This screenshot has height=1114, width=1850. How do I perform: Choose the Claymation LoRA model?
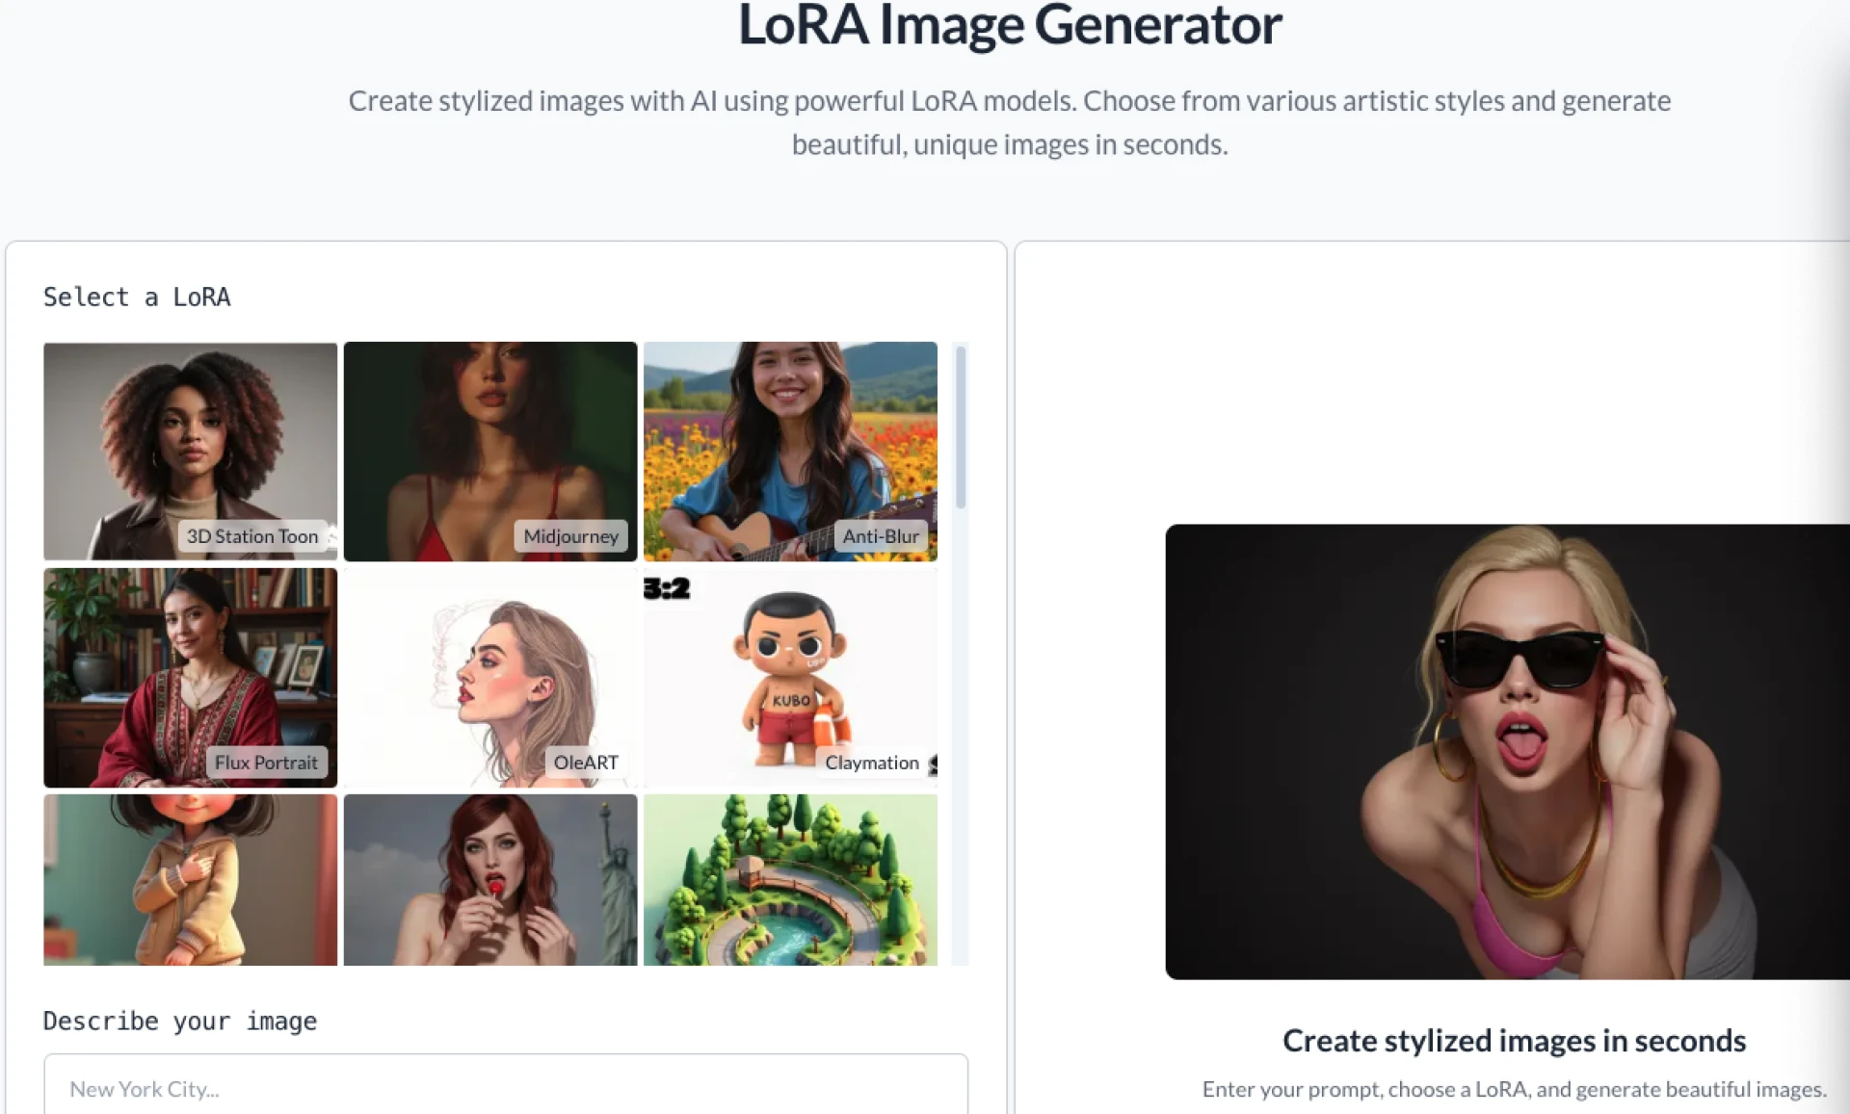coord(790,677)
